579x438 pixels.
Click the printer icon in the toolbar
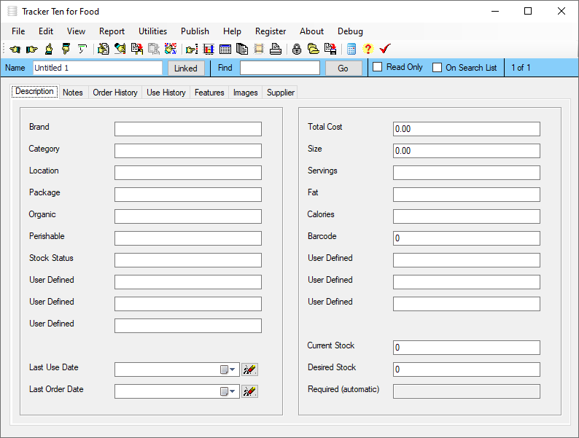[x=275, y=50]
